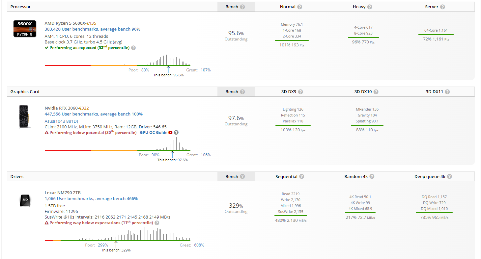Open the 3D DX9 help icon

pos(300,92)
